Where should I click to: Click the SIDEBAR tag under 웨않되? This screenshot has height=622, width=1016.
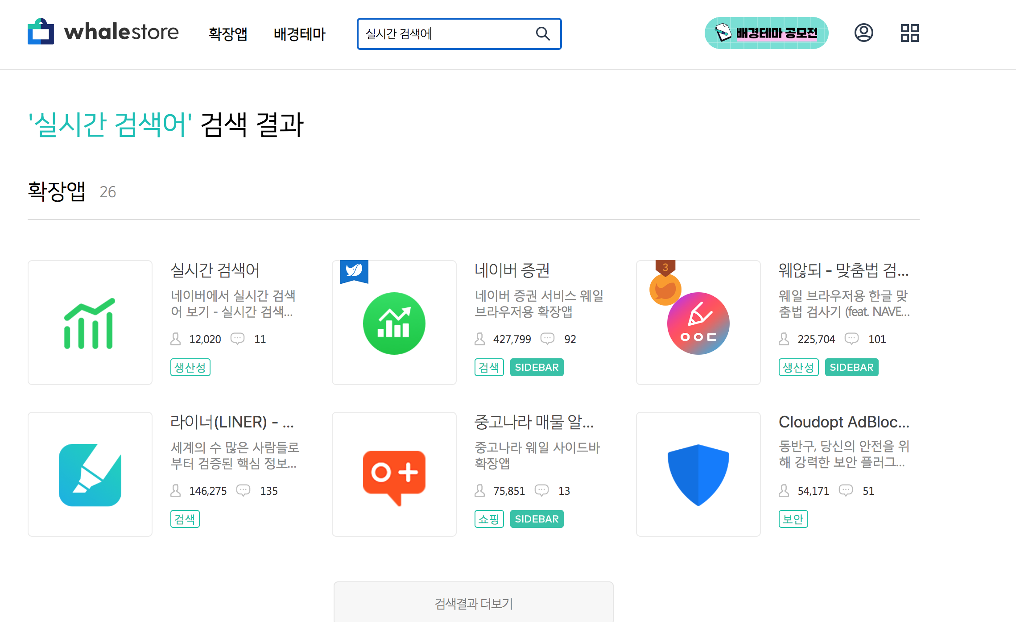[851, 367]
